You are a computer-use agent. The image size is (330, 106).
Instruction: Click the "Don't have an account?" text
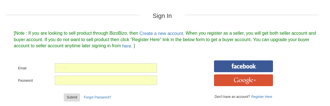(232, 97)
